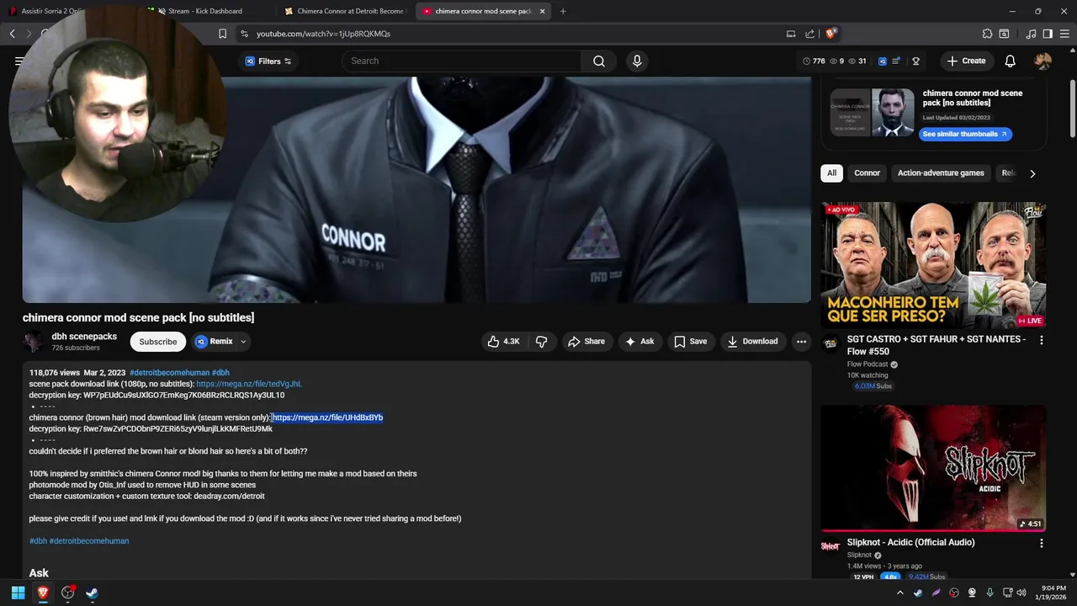This screenshot has width=1077, height=606.
Task: Select the Connor filter chip
Action: pos(867,173)
